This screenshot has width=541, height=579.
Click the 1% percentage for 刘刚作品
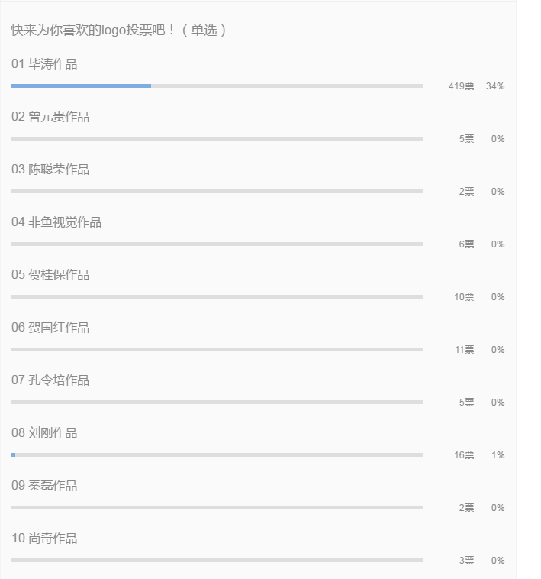[498, 455]
